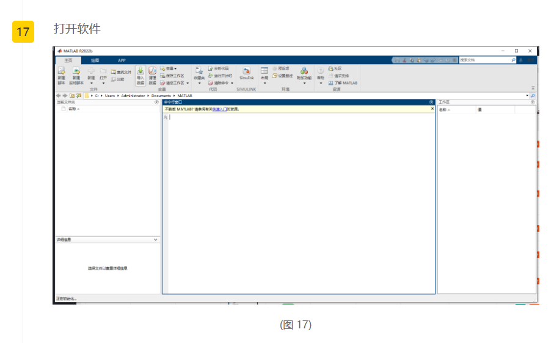Open the Clear Workspace (清空工作区) dropdown arrow
The height and width of the screenshot is (343, 554).
(188, 83)
